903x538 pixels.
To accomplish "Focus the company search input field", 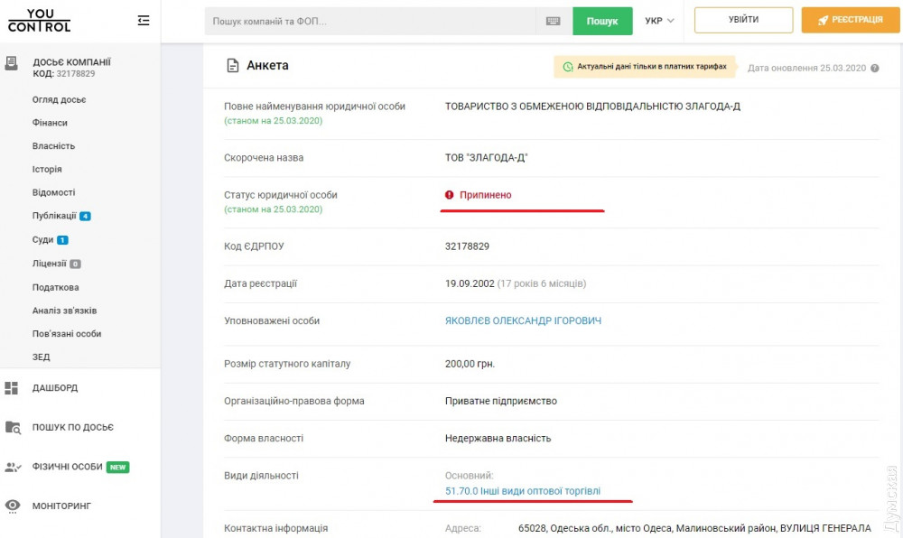I will 370,21.
